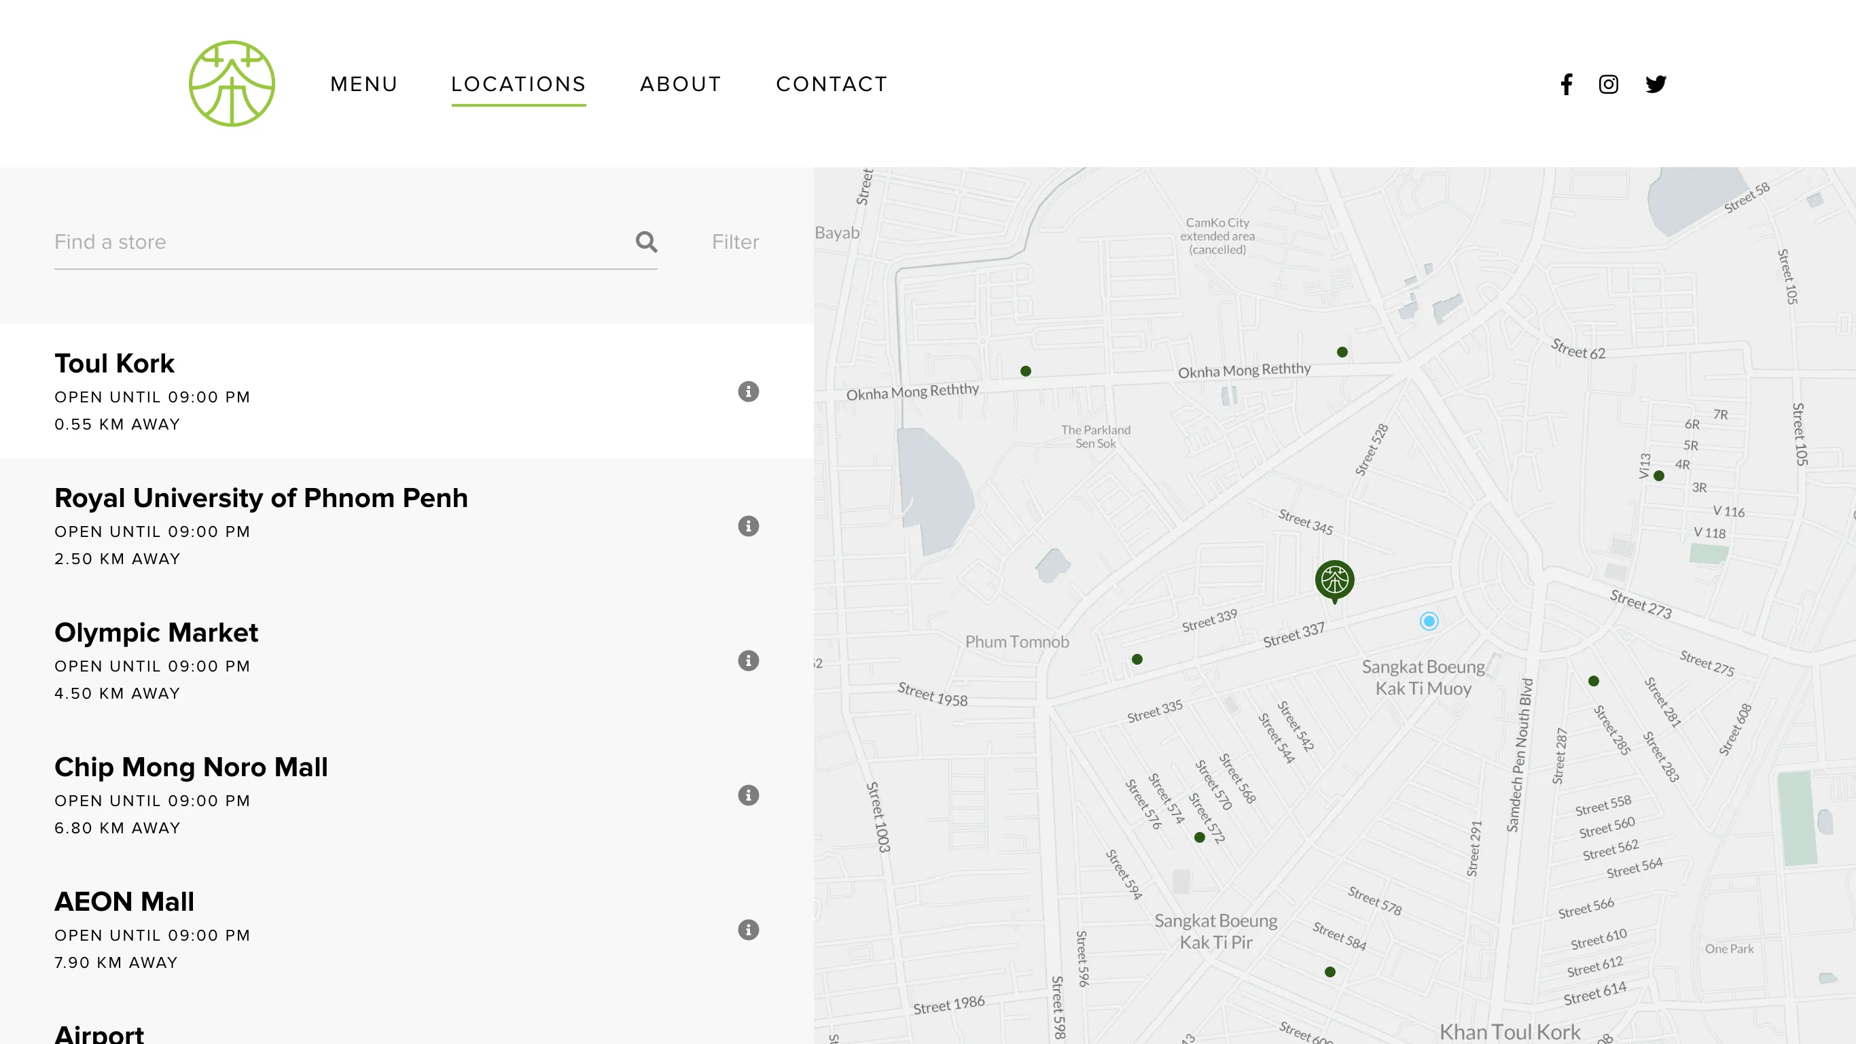Image resolution: width=1856 pixels, height=1044 pixels.
Task: Show info for Toul Kork store
Action: pos(748,391)
